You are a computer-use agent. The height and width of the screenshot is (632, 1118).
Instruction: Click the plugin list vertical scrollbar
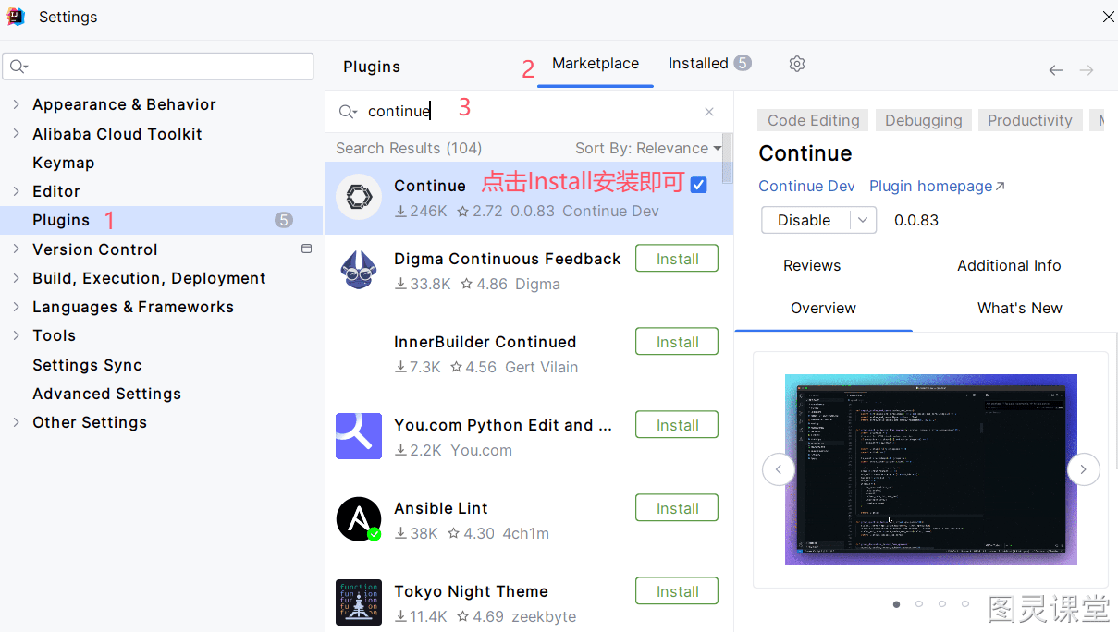(728, 159)
